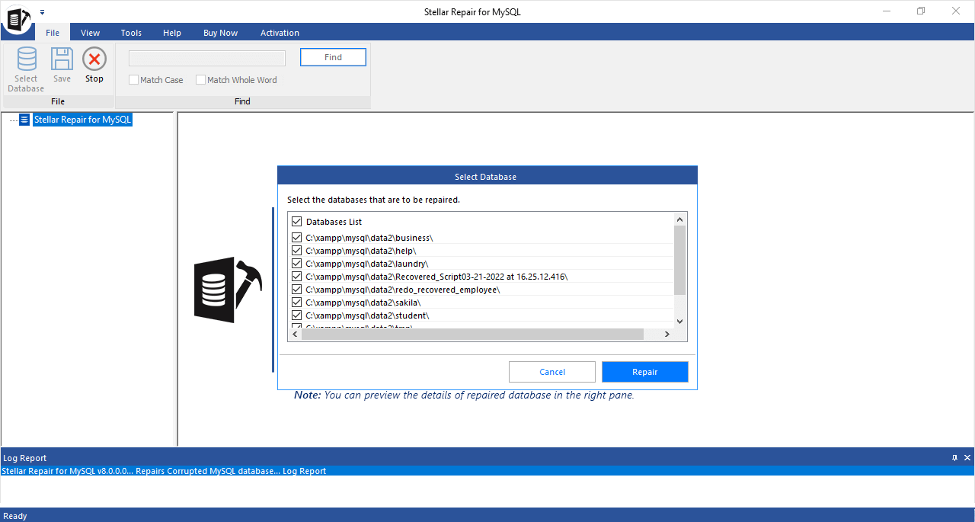Click the Select Database ribbon icon

tap(26, 70)
